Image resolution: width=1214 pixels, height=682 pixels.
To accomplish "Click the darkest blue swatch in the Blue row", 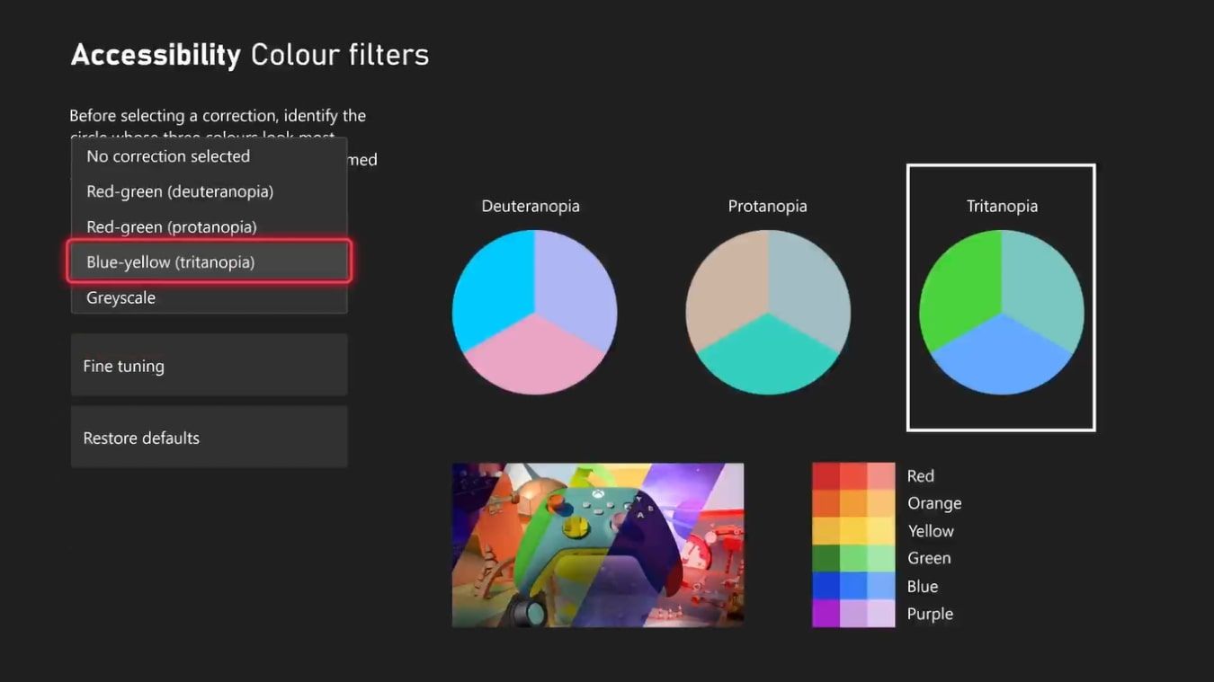I will tap(826, 586).
